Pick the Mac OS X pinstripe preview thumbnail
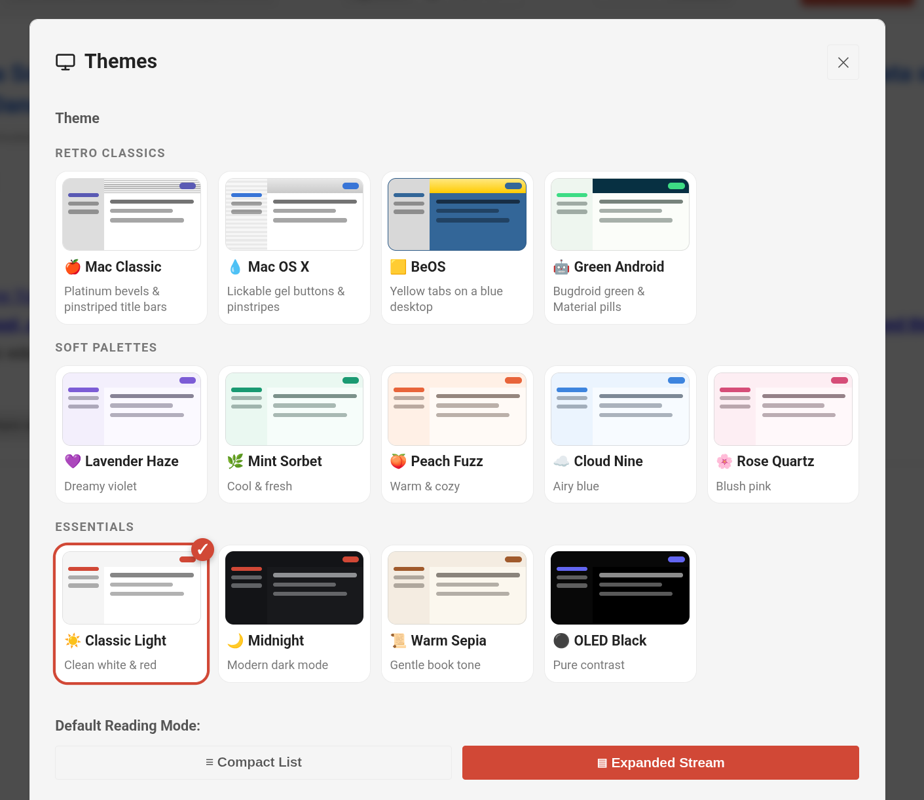This screenshot has width=924, height=800. 295,215
